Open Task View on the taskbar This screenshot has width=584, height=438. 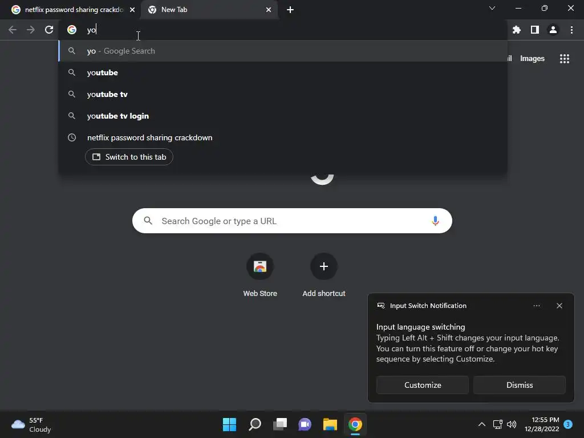[x=280, y=424]
